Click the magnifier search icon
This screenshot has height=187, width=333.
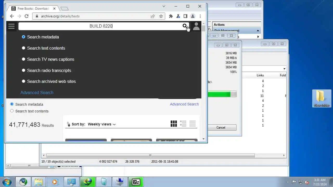(185, 26)
